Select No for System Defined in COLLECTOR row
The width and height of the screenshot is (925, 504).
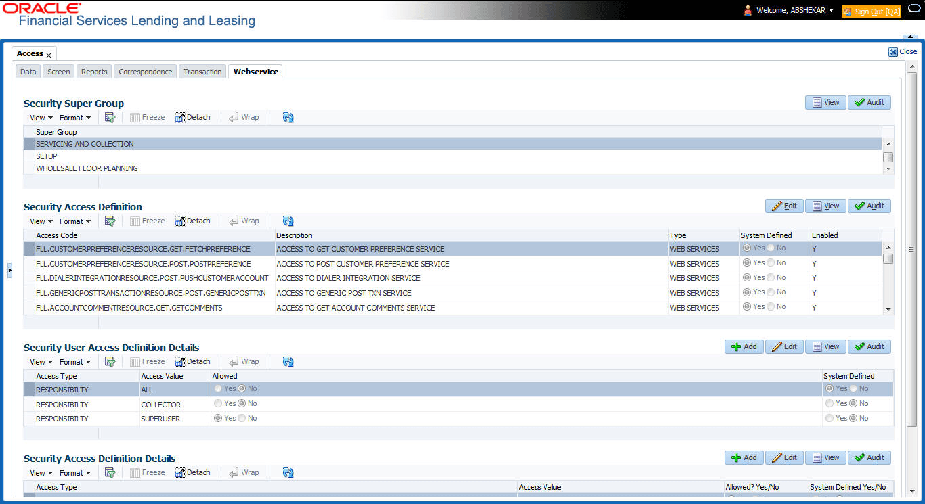tap(853, 404)
